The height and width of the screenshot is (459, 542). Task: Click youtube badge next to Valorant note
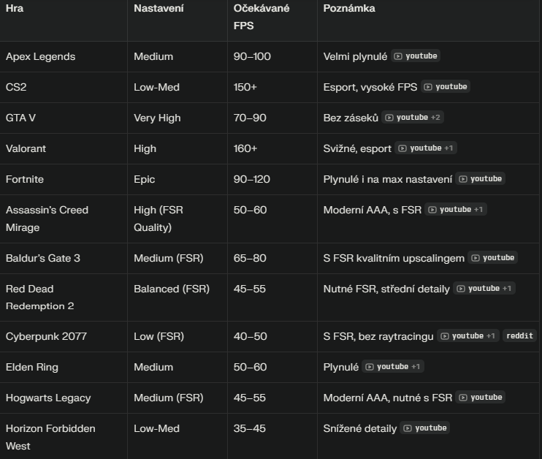coord(420,148)
